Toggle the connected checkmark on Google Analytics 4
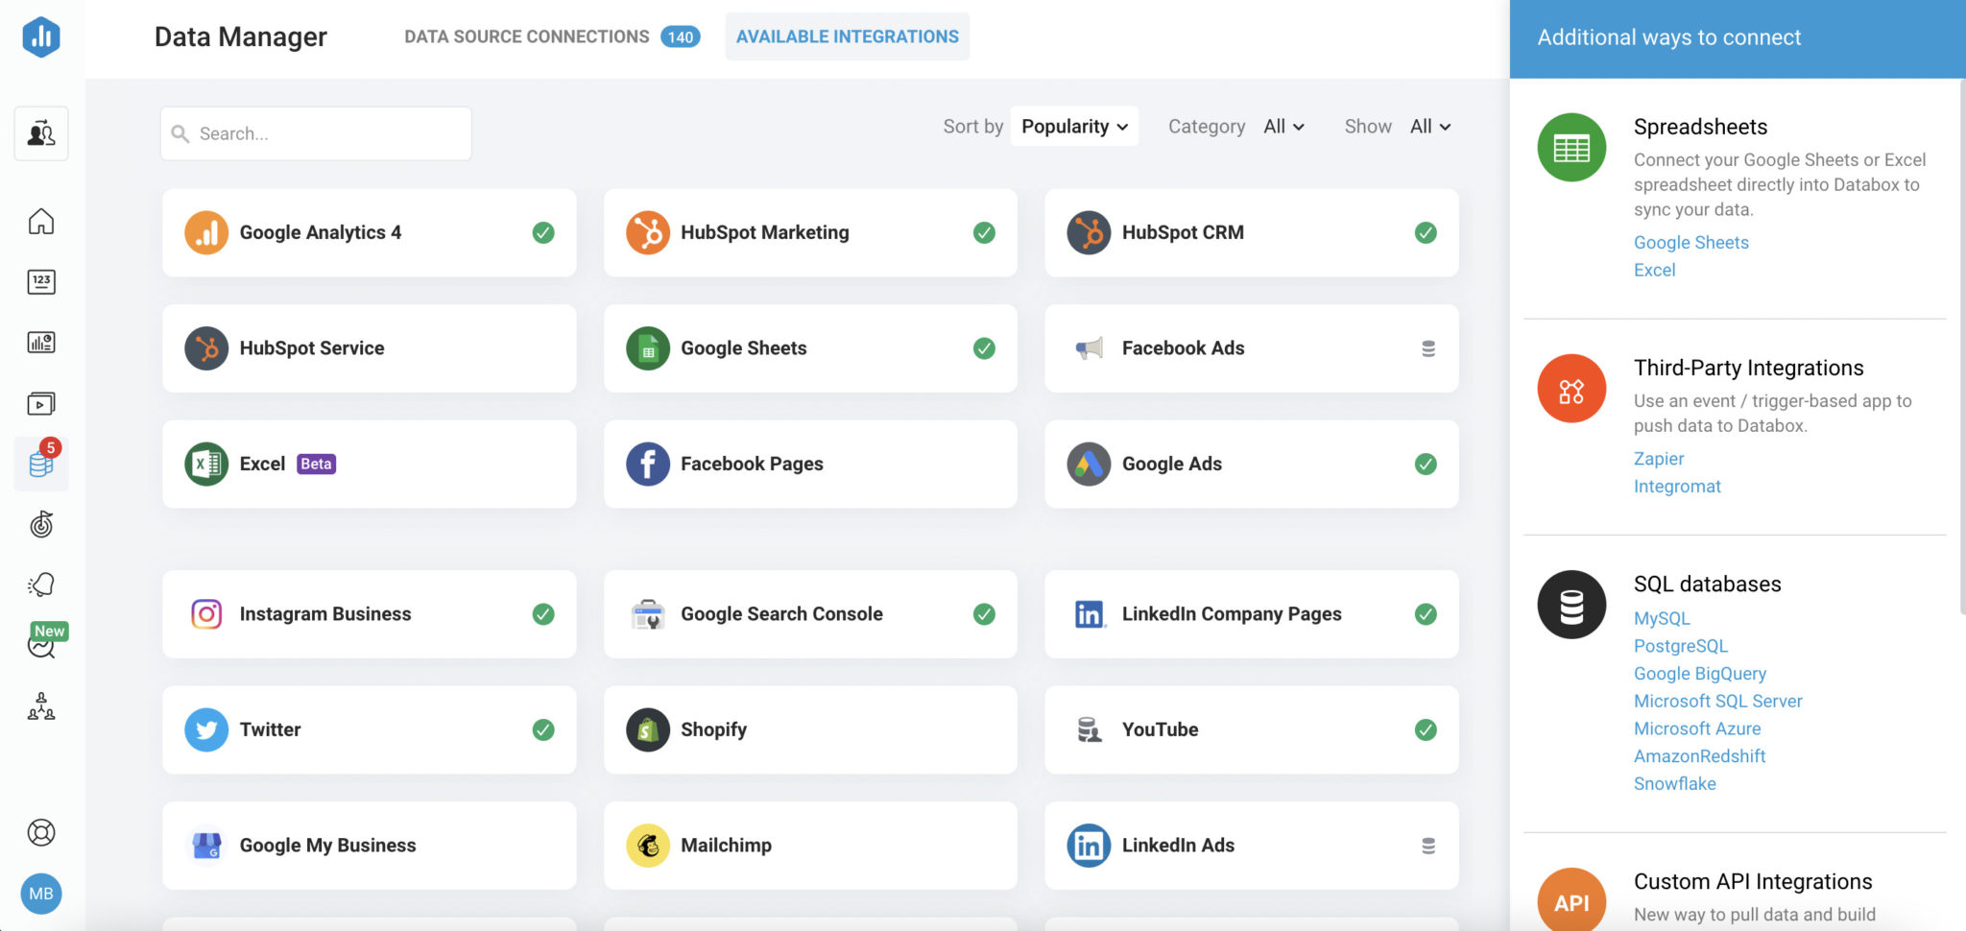The image size is (1966, 931). (x=543, y=232)
